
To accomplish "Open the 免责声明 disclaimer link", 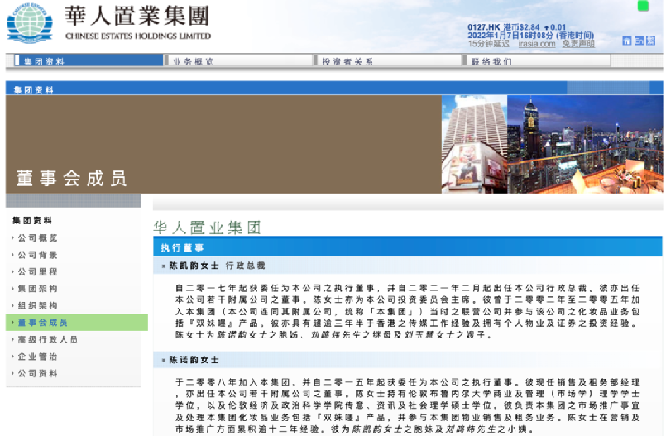I will (x=578, y=44).
